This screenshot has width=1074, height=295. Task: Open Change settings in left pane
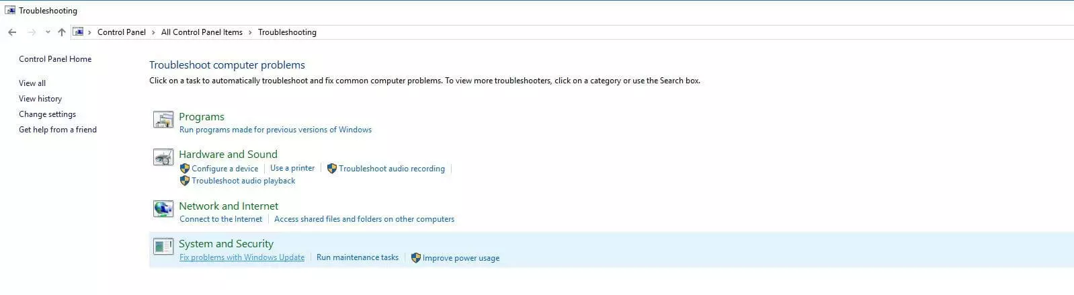47,114
